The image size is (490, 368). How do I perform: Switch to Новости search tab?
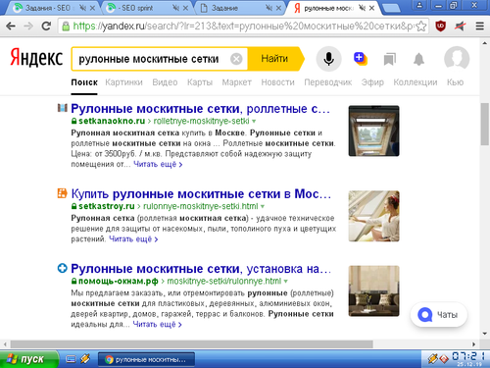277,82
